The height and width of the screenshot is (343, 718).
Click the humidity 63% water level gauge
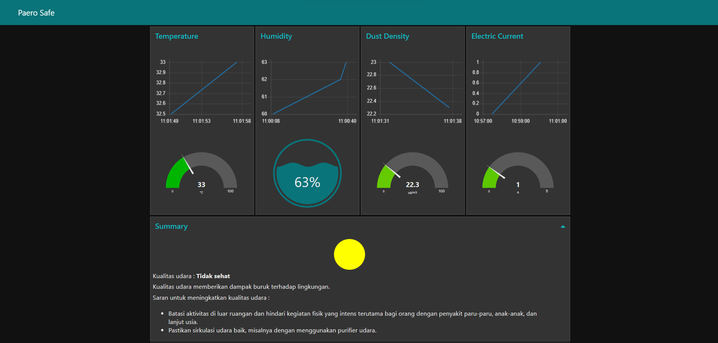pyautogui.click(x=307, y=173)
